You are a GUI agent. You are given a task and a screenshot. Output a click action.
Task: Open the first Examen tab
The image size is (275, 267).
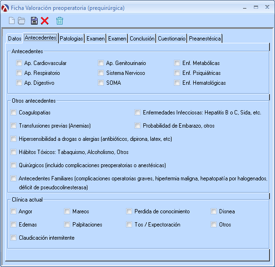click(x=95, y=39)
